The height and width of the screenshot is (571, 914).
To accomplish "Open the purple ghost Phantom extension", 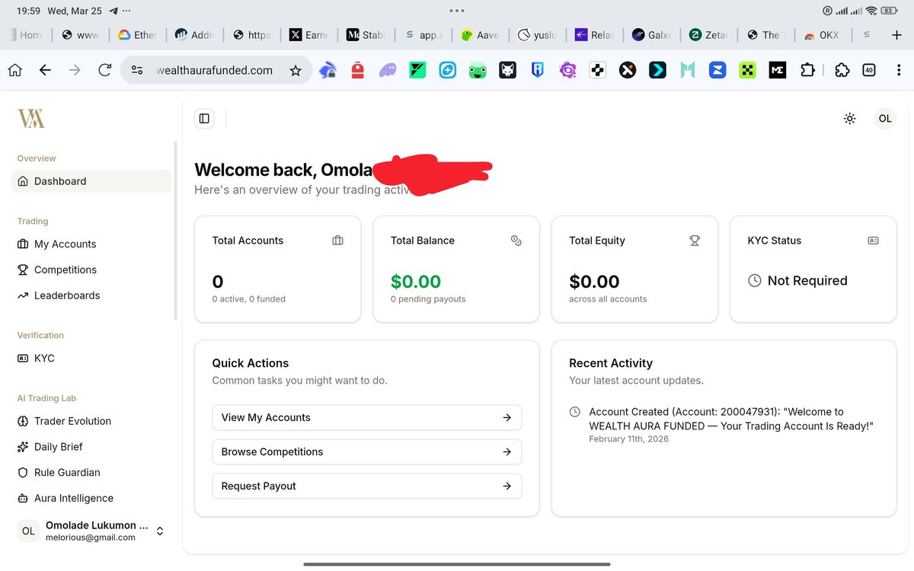I will pos(387,70).
